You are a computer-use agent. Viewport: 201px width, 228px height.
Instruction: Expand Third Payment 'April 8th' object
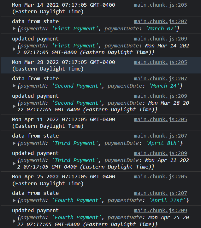coord(14,143)
